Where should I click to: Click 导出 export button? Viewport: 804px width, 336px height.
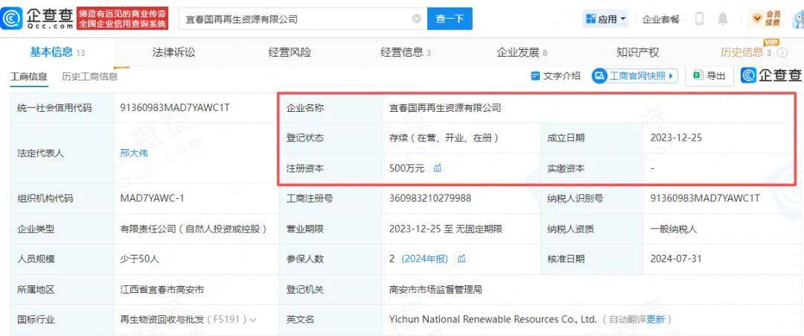click(709, 76)
